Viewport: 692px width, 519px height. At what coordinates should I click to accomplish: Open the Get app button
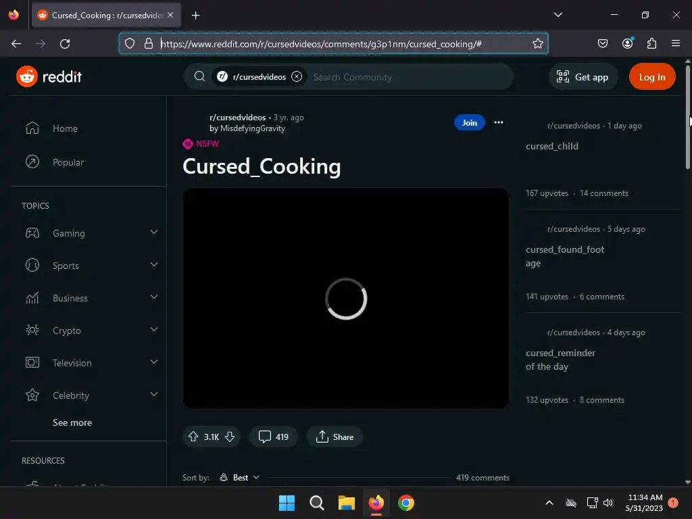coord(582,77)
